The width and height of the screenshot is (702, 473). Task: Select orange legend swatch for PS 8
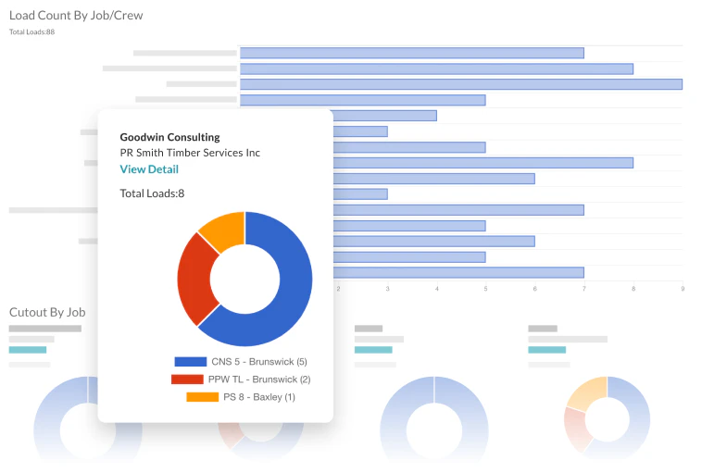point(203,397)
